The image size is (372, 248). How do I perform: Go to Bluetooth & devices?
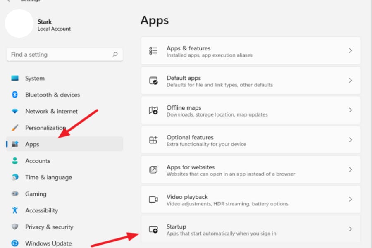click(64, 95)
